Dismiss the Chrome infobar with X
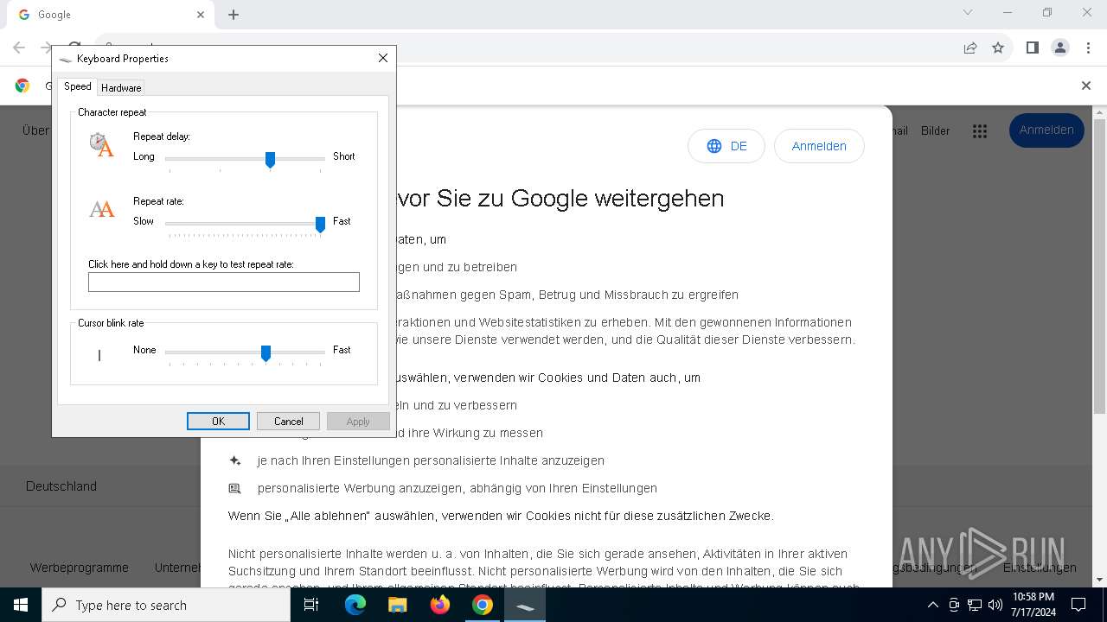The height and width of the screenshot is (622, 1107). tap(1086, 86)
